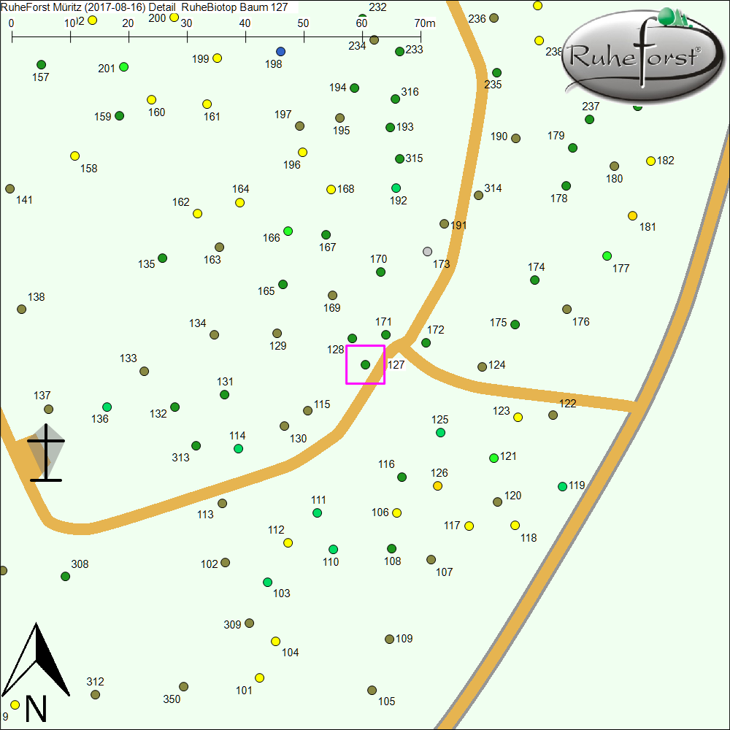The height and width of the screenshot is (730, 730).
Task: Click the path junction near tree 172
Action: click(404, 343)
